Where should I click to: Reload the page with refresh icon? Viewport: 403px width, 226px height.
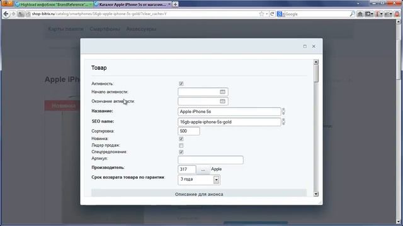(x=272, y=14)
